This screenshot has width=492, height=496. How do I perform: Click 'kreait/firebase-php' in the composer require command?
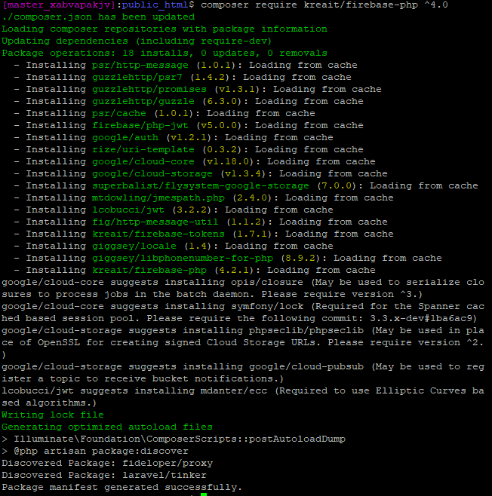tap(361, 5)
